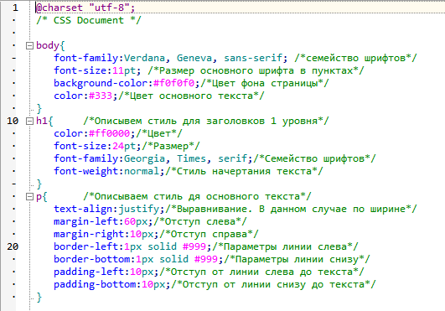Viewport: 445px width, 311px height.
Task: Click the comment 'семейство шрифтов' in body
Action: [x=355, y=58]
